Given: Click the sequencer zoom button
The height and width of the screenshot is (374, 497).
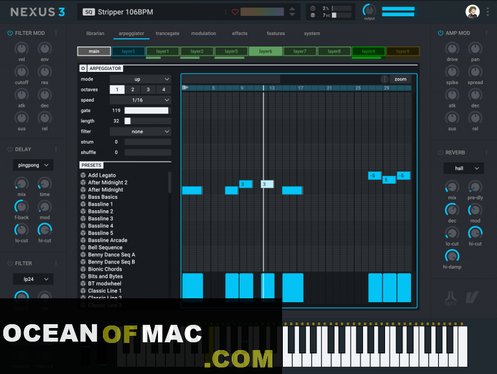Looking at the screenshot, I should click(401, 79).
